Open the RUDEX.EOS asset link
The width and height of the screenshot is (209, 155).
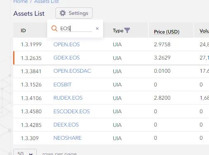(x=68, y=98)
